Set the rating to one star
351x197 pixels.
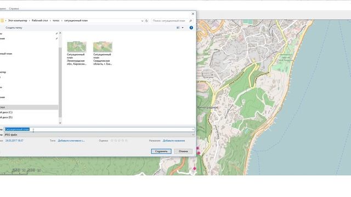pyautogui.click(x=112, y=141)
